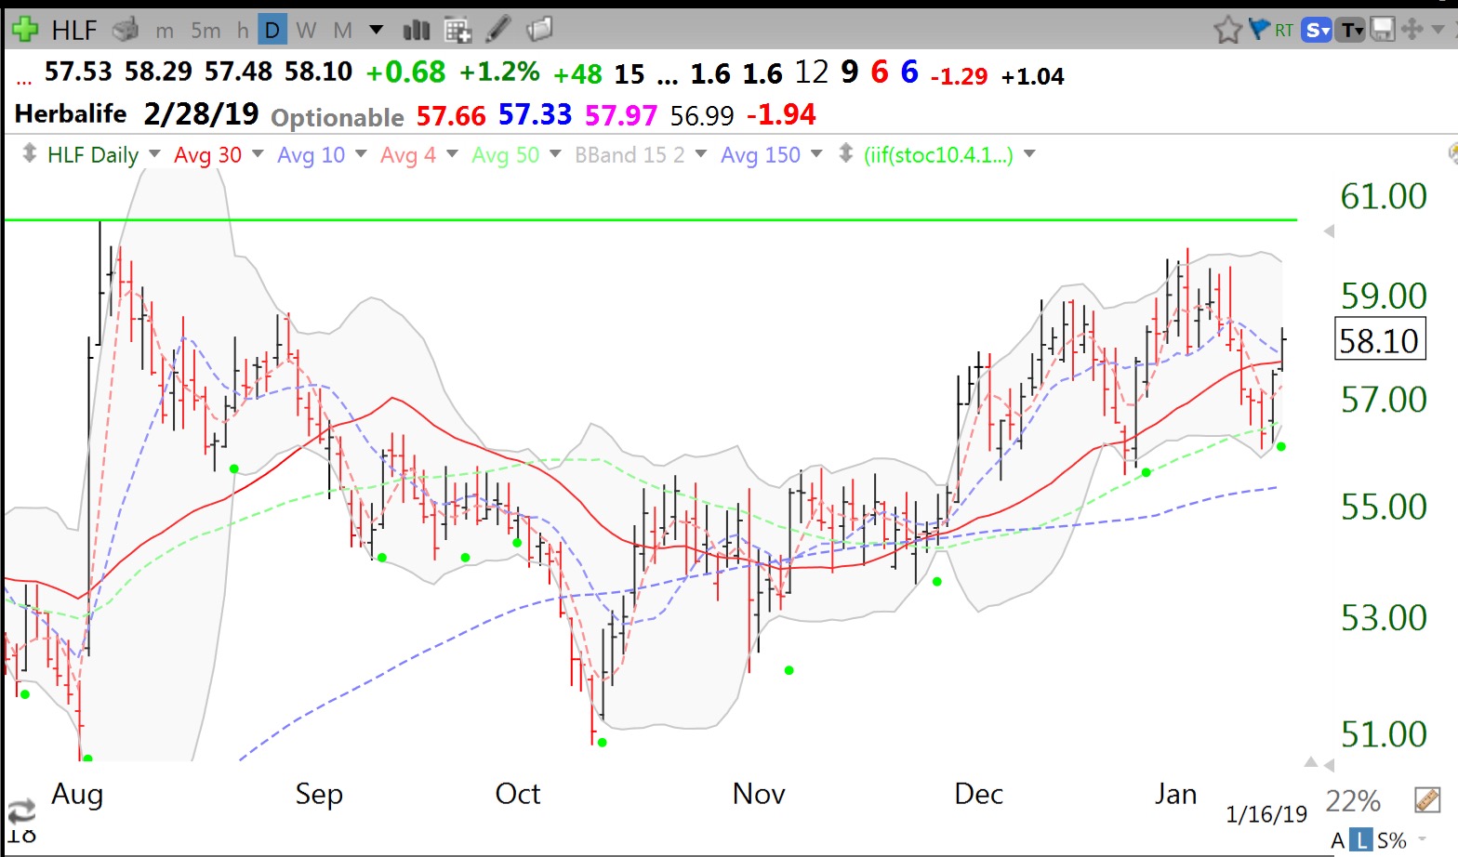Click the 22% range label
The image size is (1458, 857).
coord(1353,800)
